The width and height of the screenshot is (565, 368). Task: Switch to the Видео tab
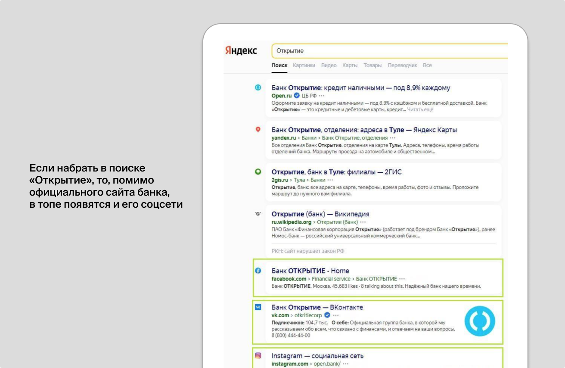point(329,65)
